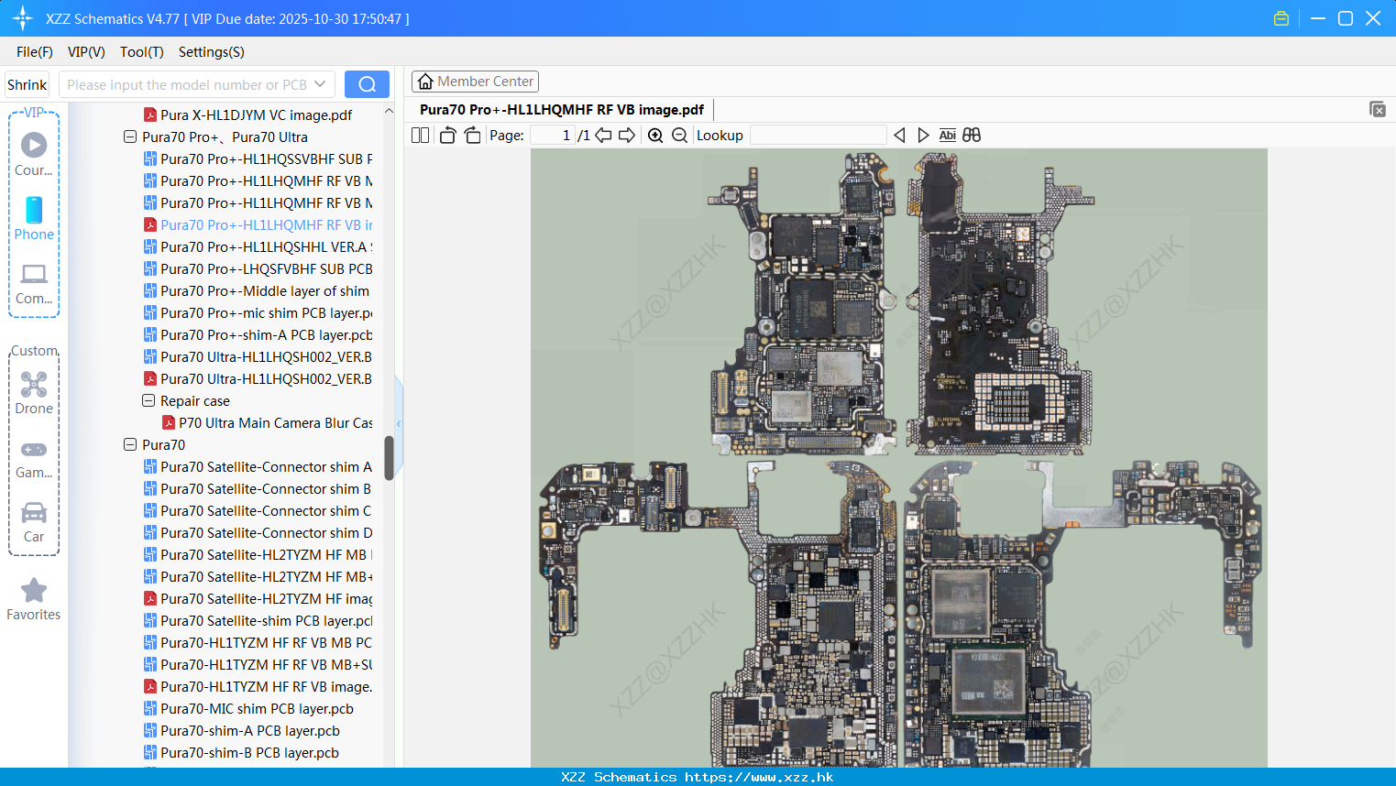Image resolution: width=1396 pixels, height=786 pixels.
Task: Open the www.xzz.hk link
Action: (x=759, y=777)
